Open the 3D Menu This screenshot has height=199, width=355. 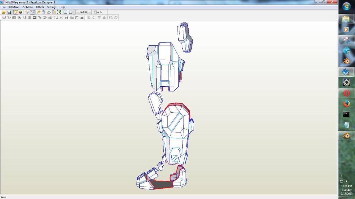point(14,7)
